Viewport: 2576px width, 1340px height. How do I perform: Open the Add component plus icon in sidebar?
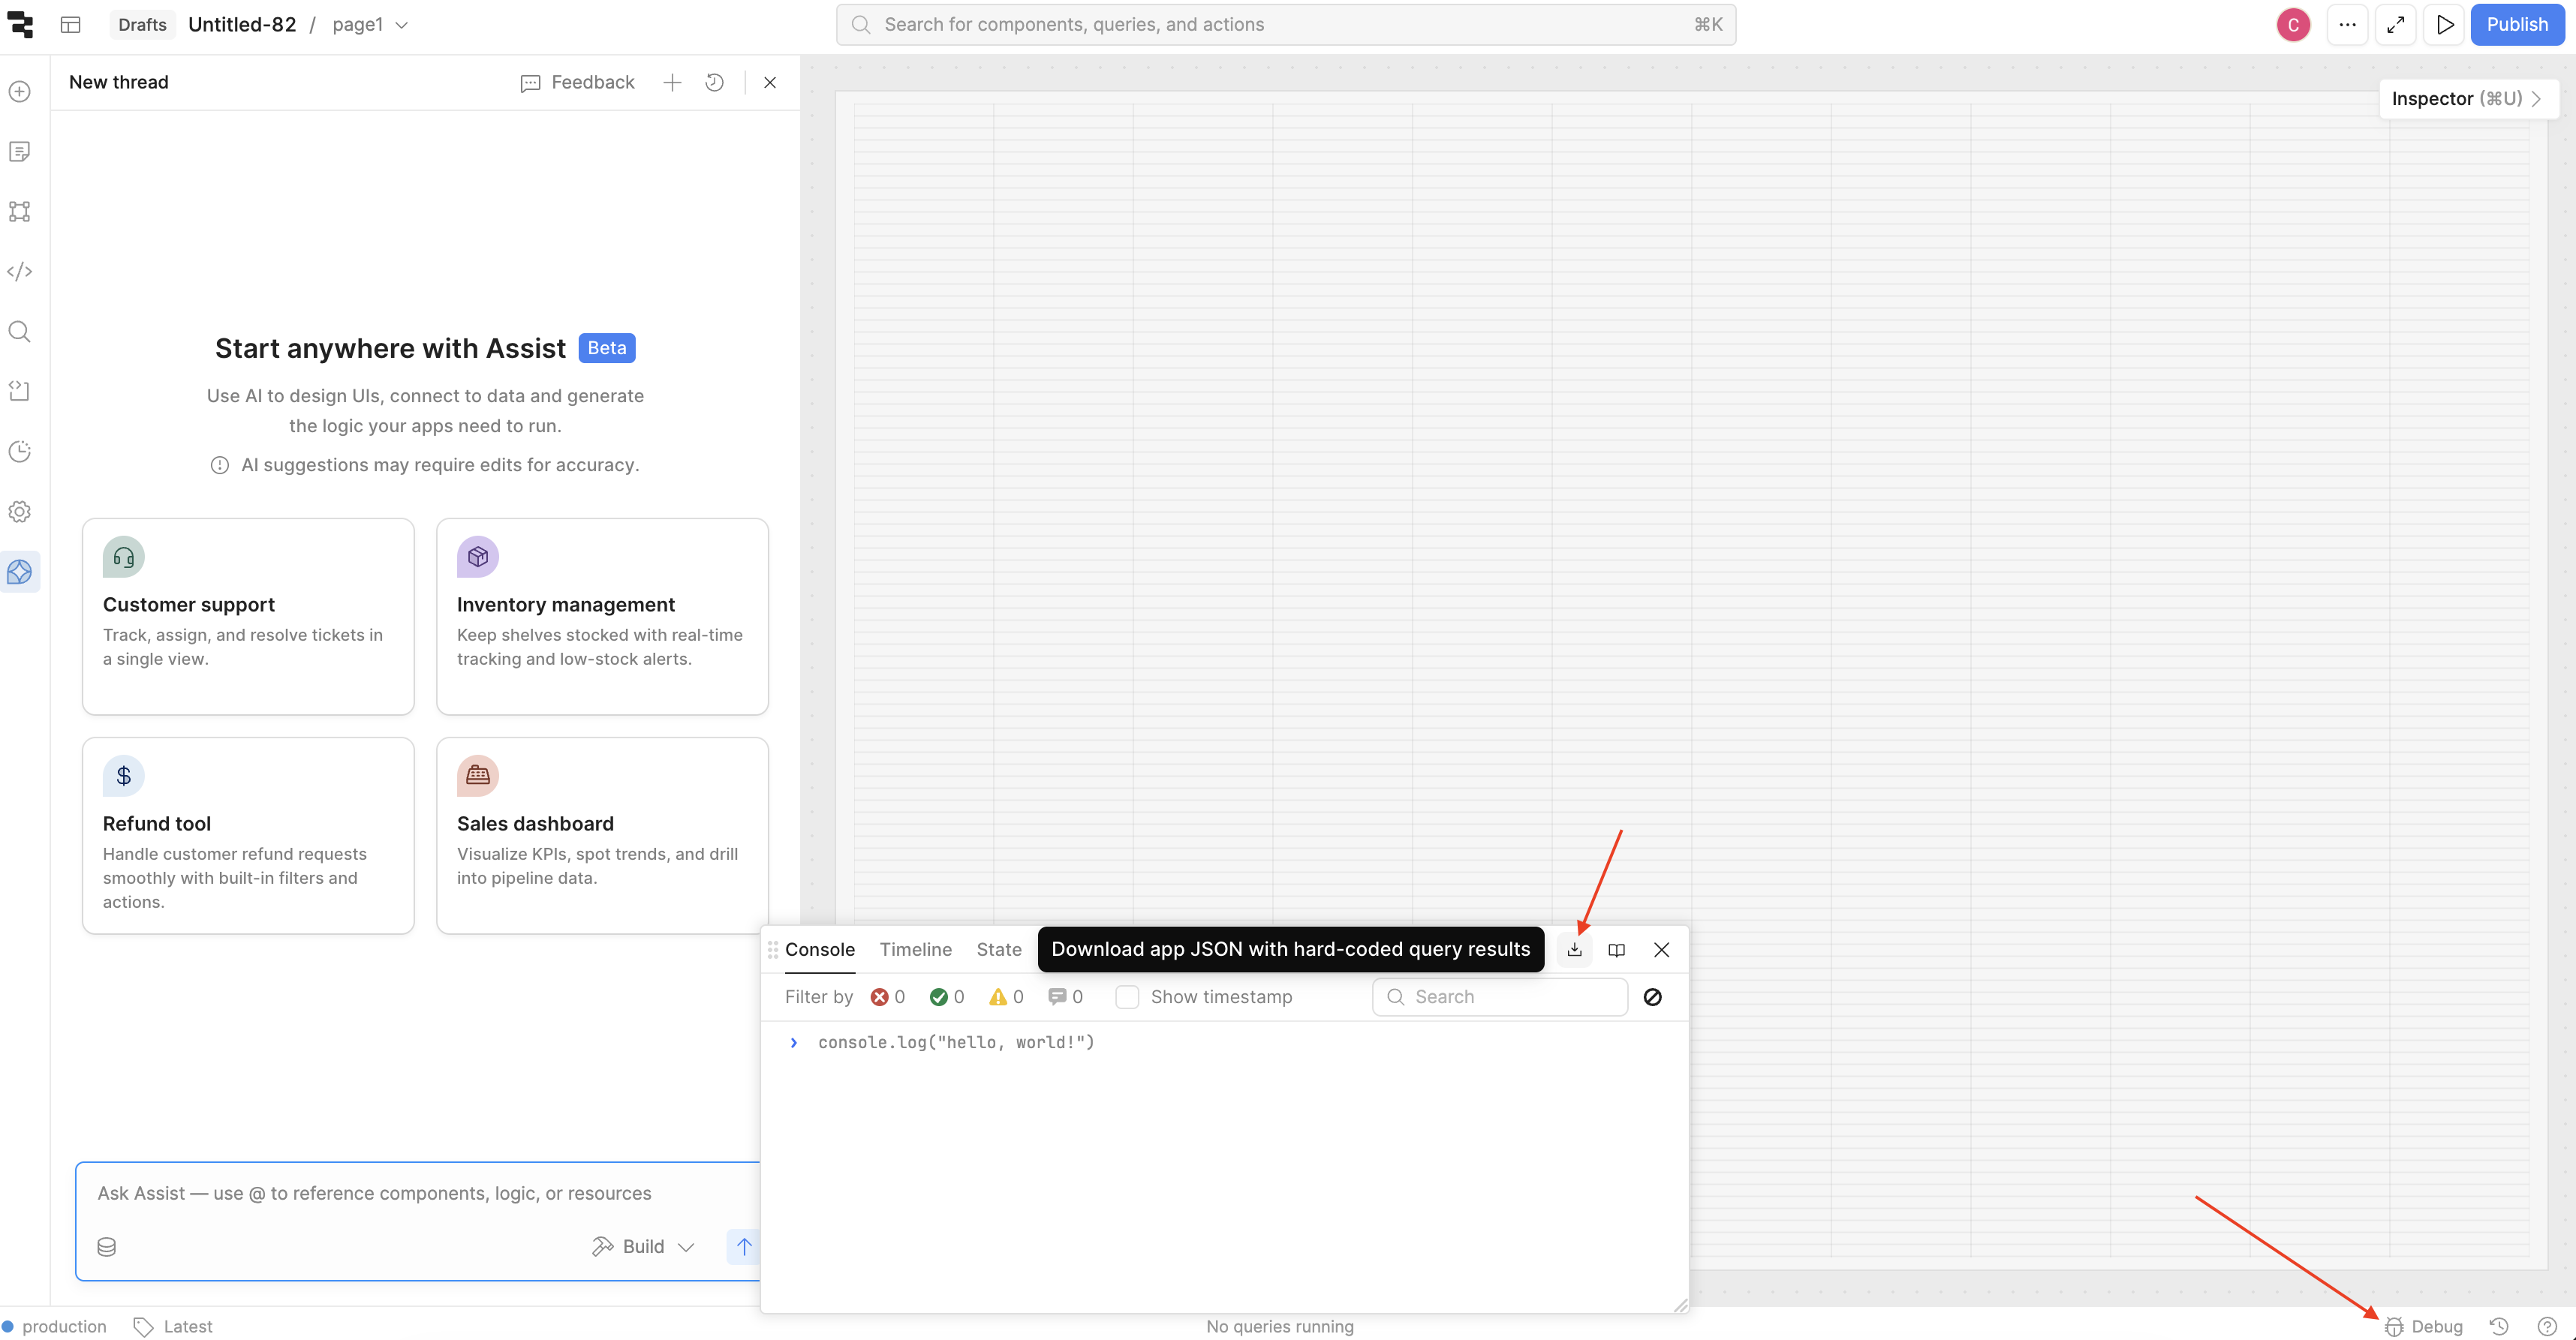coord(20,92)
